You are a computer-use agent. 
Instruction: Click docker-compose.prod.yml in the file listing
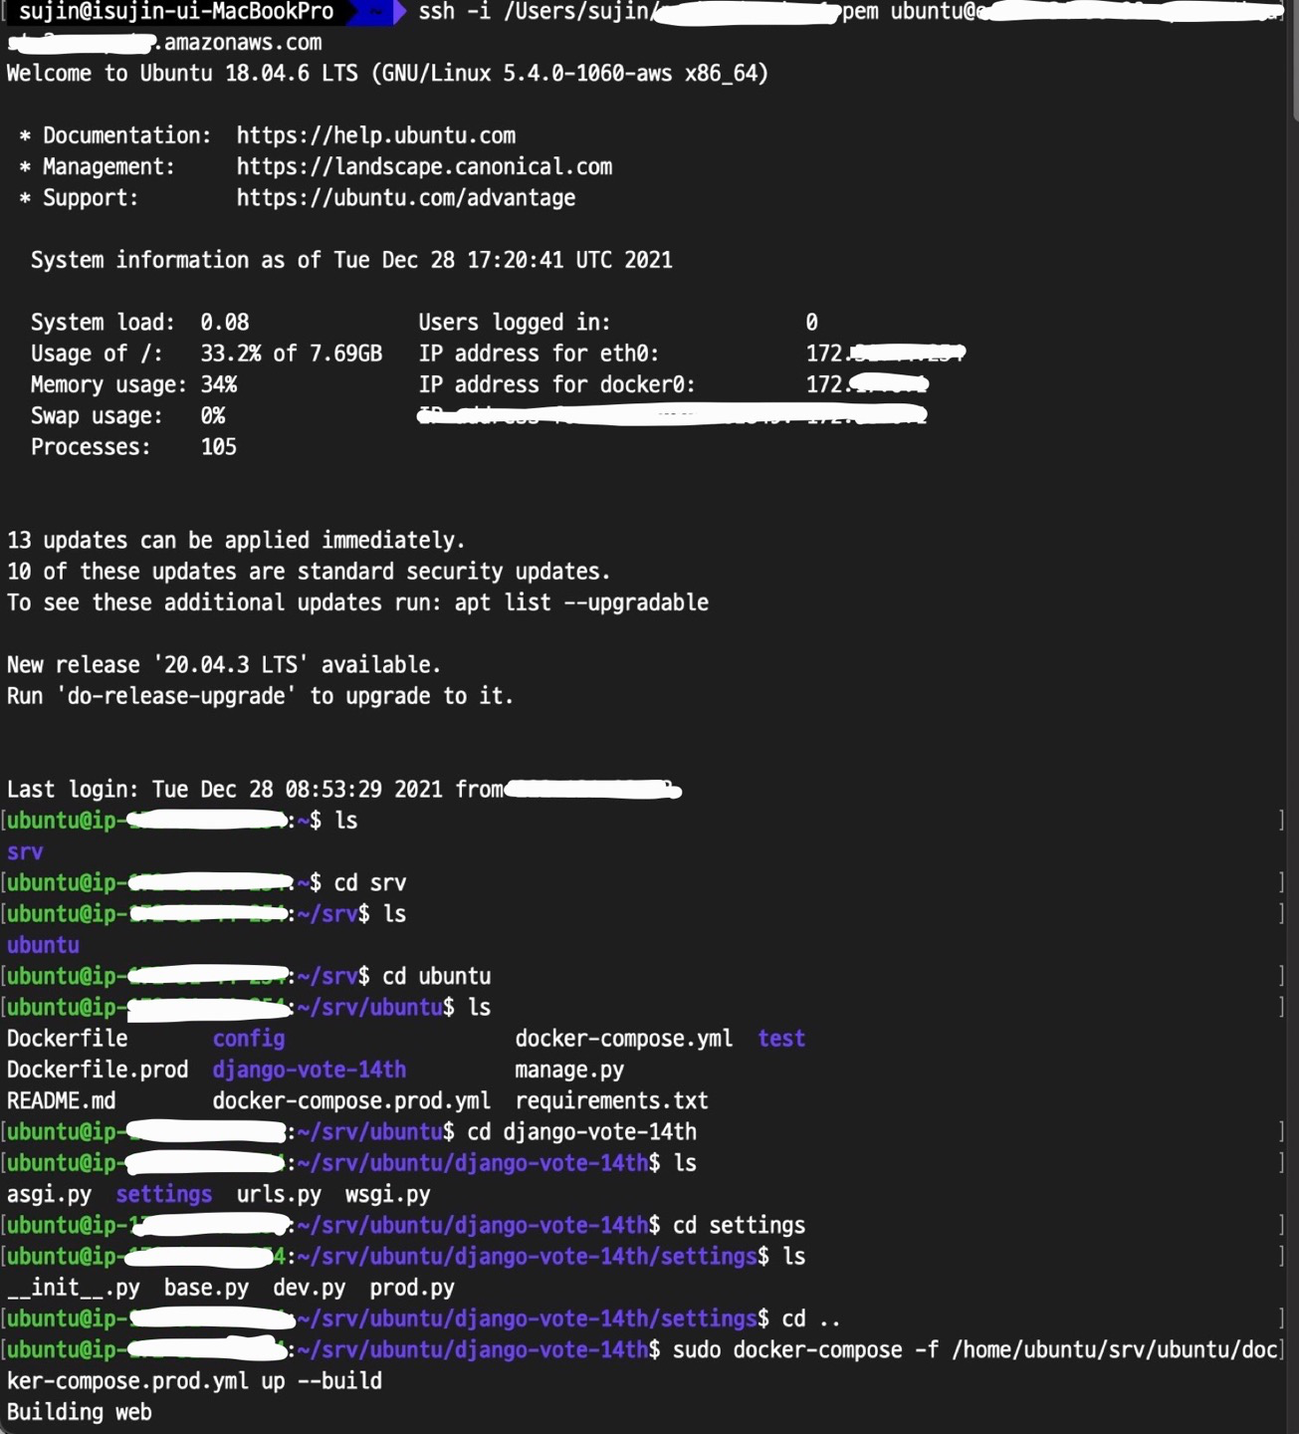(x=350, y=1100)
